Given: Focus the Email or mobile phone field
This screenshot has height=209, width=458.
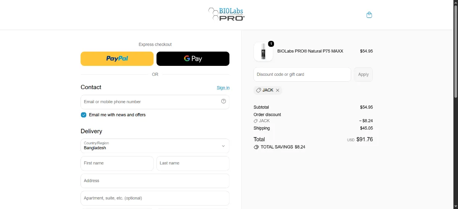Looking at the screenshot, I should pos(155,102).
